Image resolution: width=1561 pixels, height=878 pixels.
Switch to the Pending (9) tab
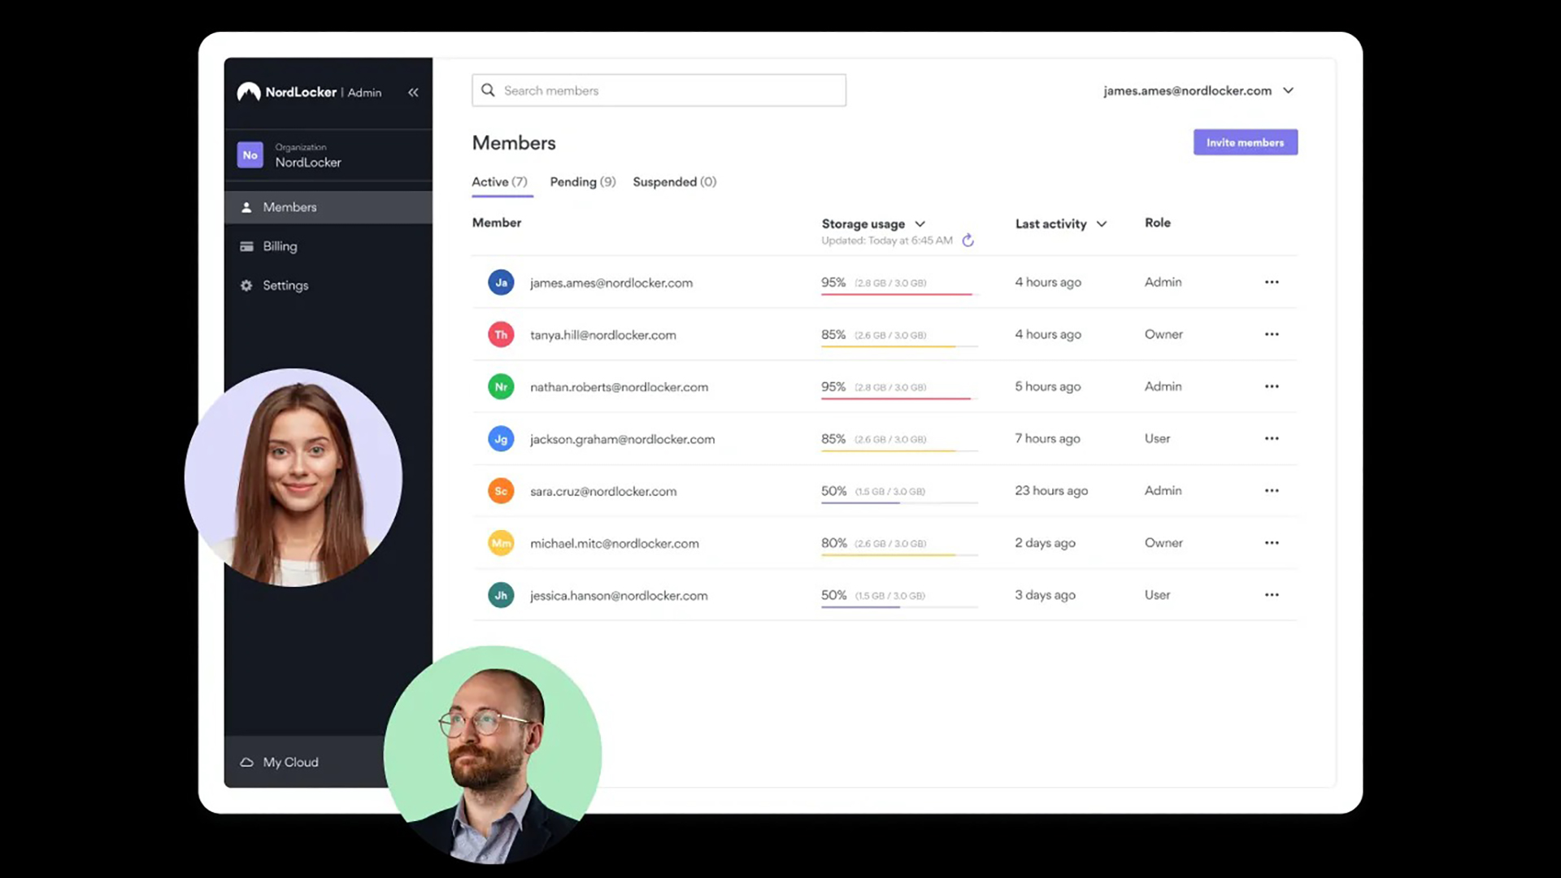pos(582,182)
